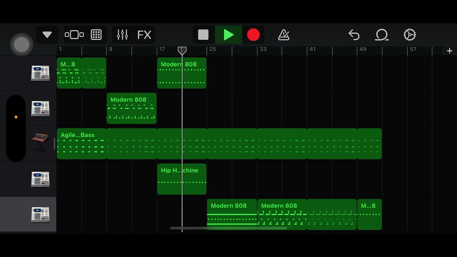Select the playhead marker on ruler
The height and width of the screenshot is (257, 457).
(182, 51)
